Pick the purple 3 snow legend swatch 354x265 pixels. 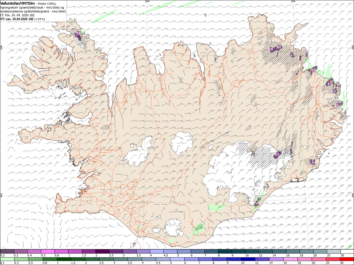point(130,251)
